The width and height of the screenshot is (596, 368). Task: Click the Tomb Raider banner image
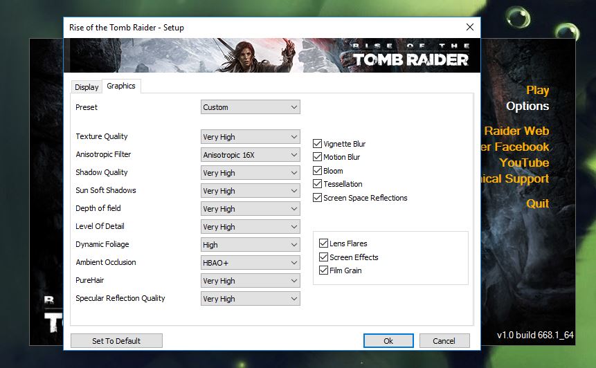click(272, 55)
